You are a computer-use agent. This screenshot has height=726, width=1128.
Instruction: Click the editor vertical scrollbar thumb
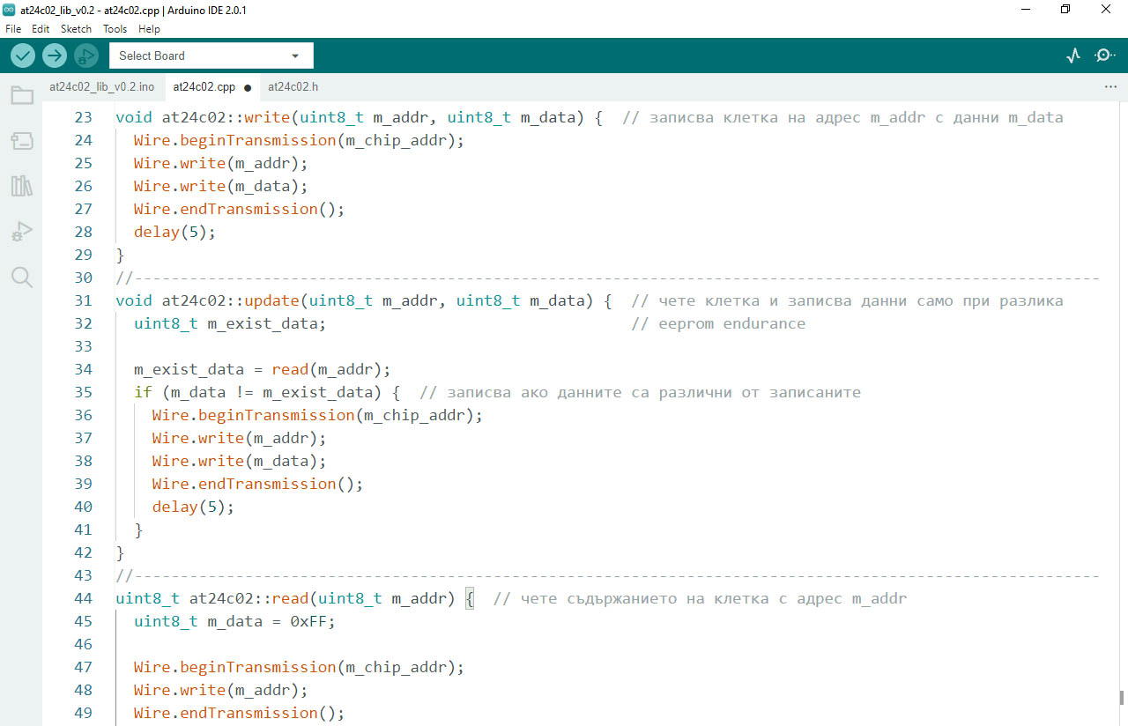(1122, 697)
